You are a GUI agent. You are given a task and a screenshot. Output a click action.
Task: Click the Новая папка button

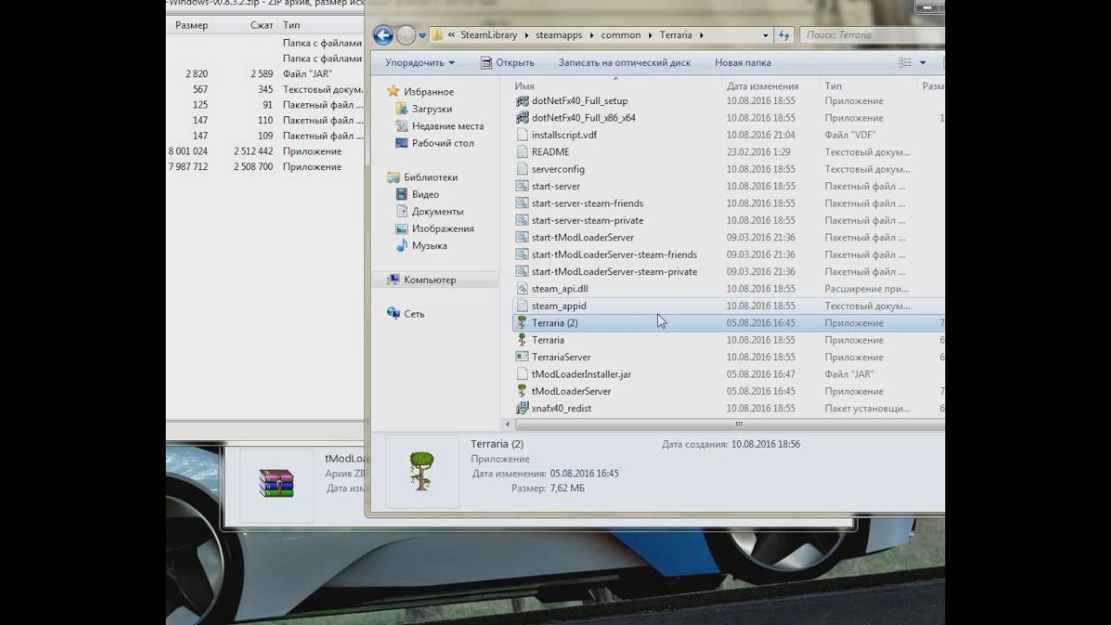pyautogui.click(x=743, y=62)
